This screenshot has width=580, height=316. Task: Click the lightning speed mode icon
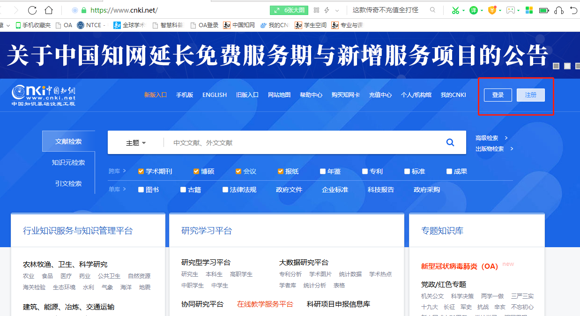327,10
